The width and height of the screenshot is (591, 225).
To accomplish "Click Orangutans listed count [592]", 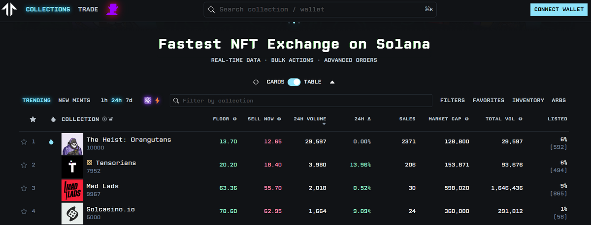I will tap(558, 147).
